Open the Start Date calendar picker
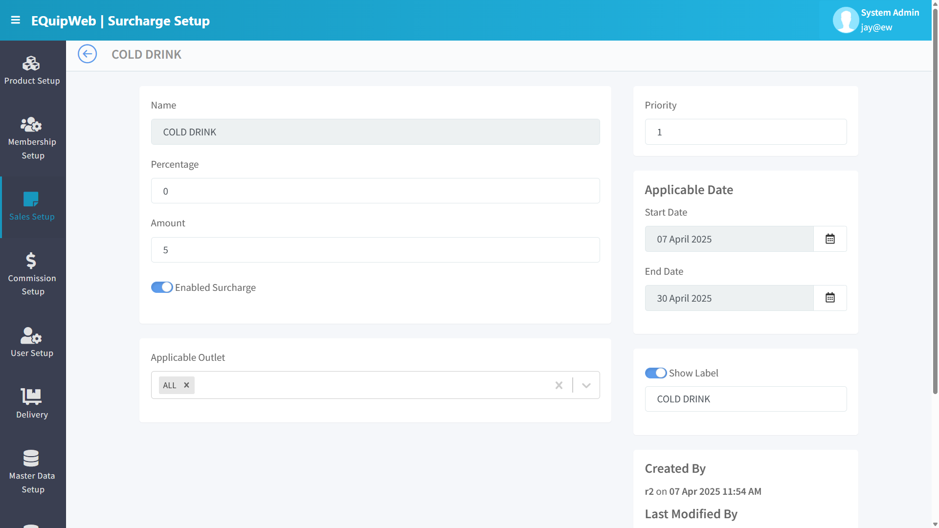Viewport: 939px width, 528px height. click(x=830, y=239)
